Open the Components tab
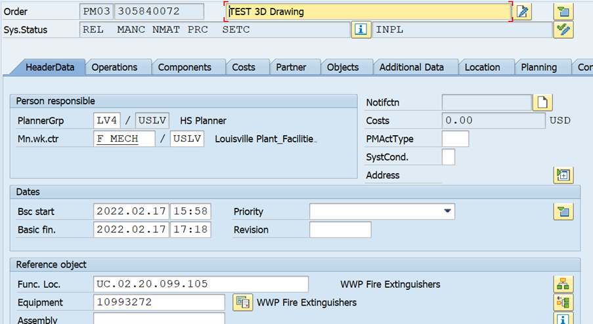This screenshot has width=593, height=324. point(185,67)
